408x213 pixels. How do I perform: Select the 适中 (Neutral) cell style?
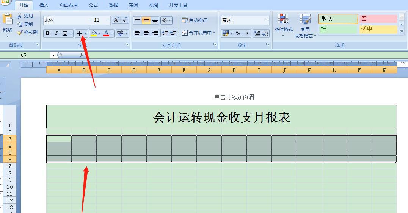(378, 29)
